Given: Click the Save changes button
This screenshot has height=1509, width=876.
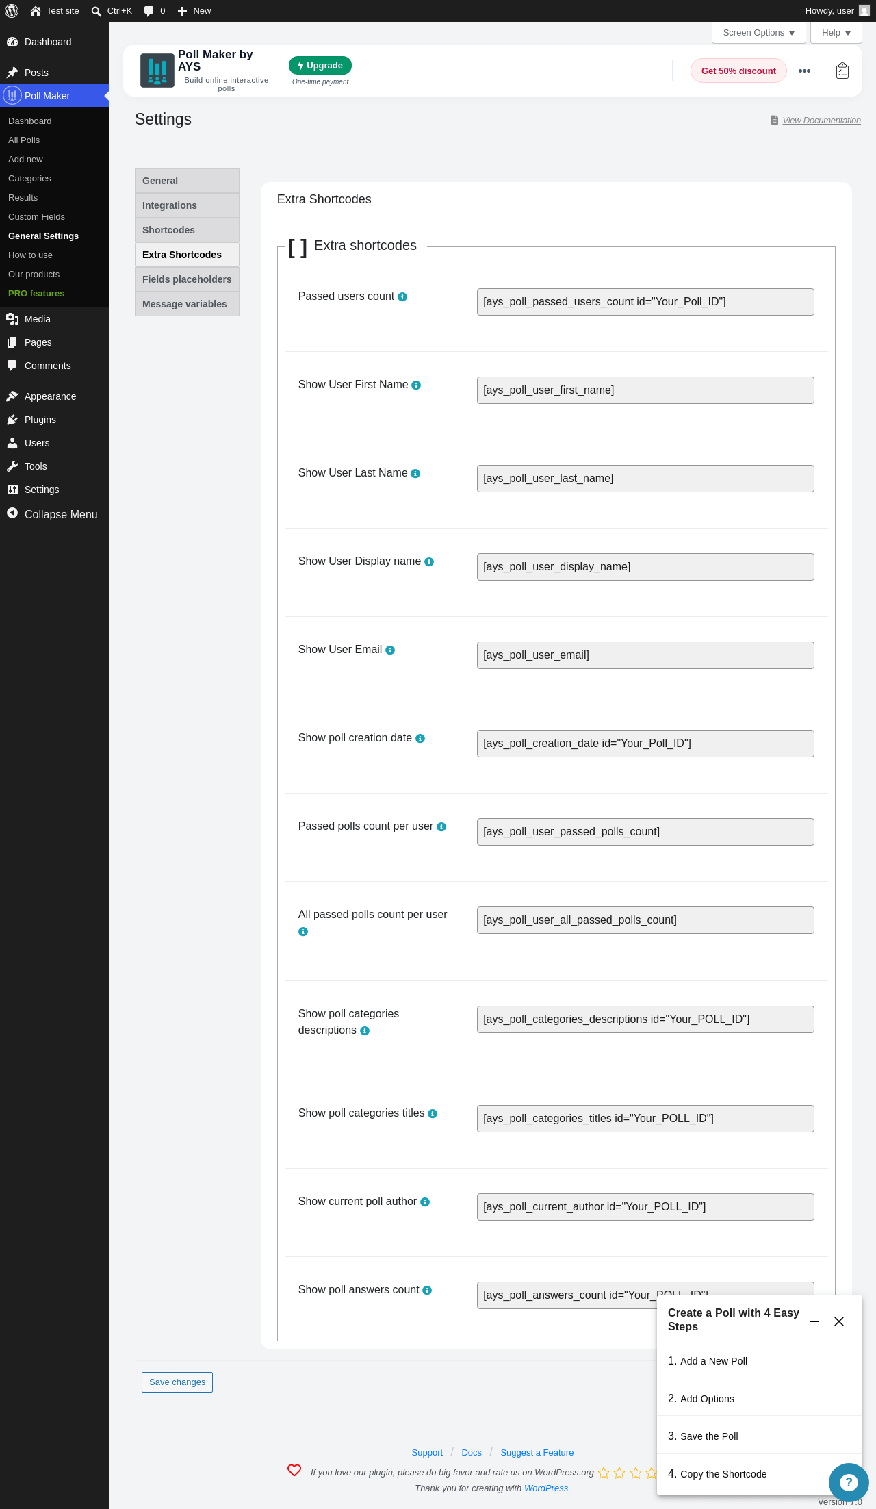Looking at the screenshot, I should (177, 1382).
